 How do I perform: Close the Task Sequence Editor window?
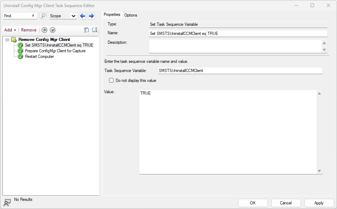[329, 5]
